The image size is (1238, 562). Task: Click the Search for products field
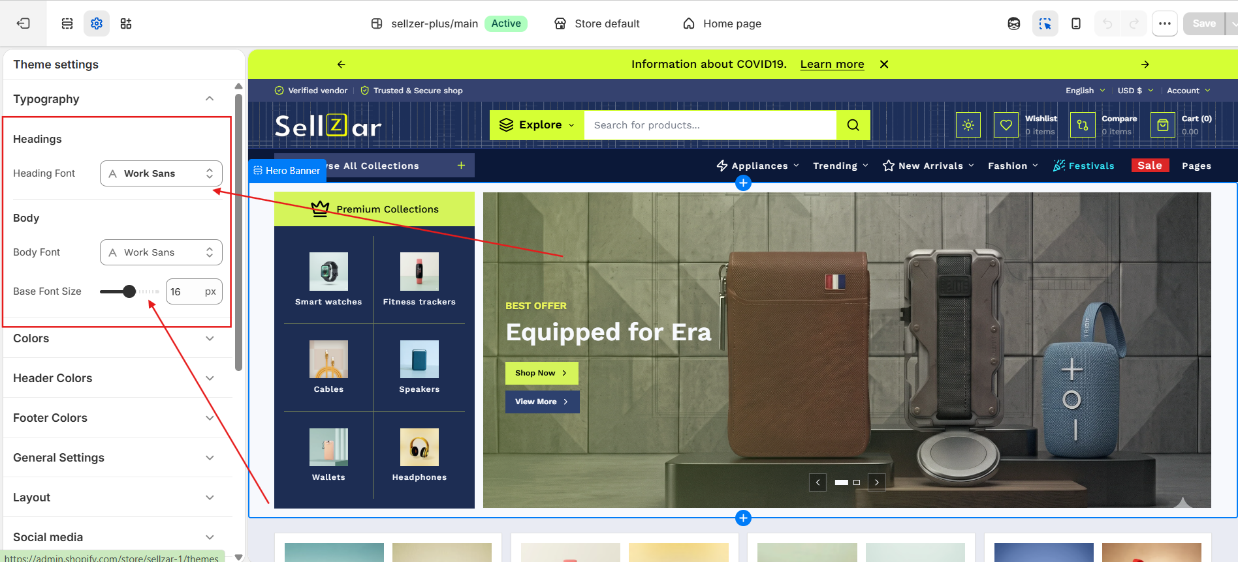(x=710, y=125)
